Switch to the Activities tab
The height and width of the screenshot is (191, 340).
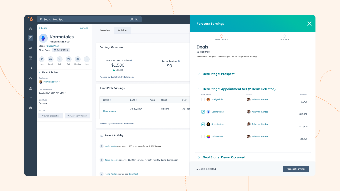pos(123,30)
